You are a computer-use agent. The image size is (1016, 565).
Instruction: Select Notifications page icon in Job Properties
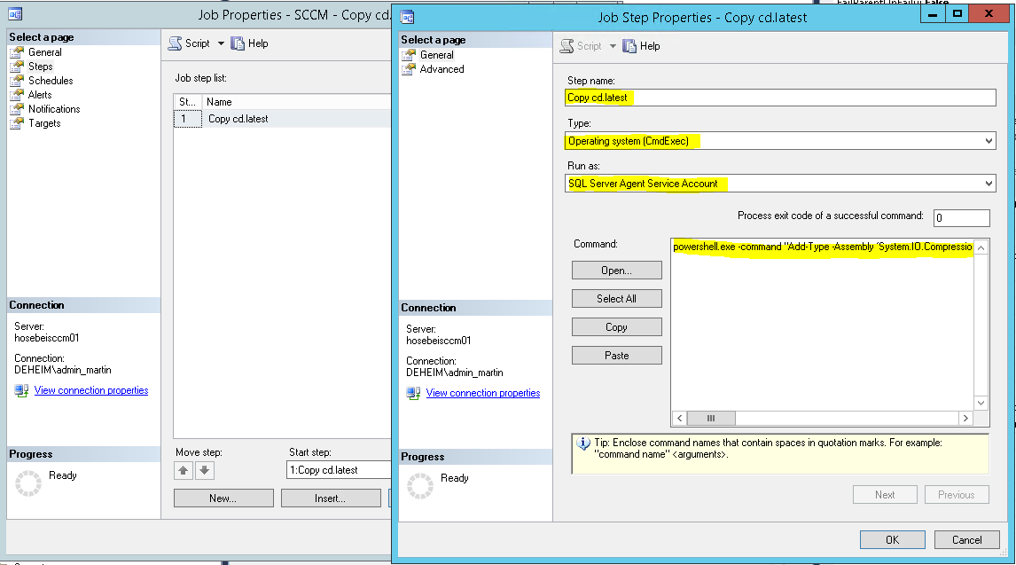(x=17, y=109)
